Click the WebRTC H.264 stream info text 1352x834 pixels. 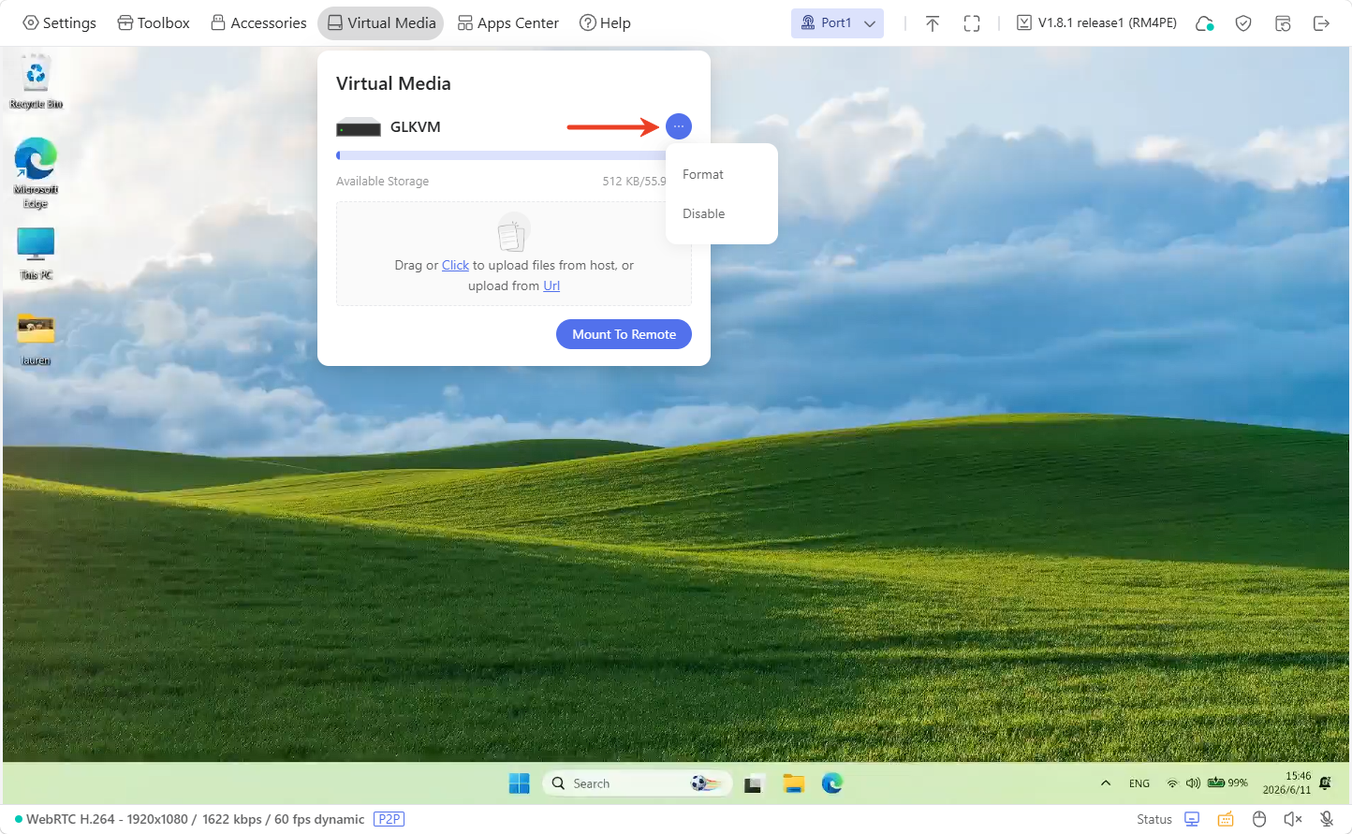(x=195, y=819)
